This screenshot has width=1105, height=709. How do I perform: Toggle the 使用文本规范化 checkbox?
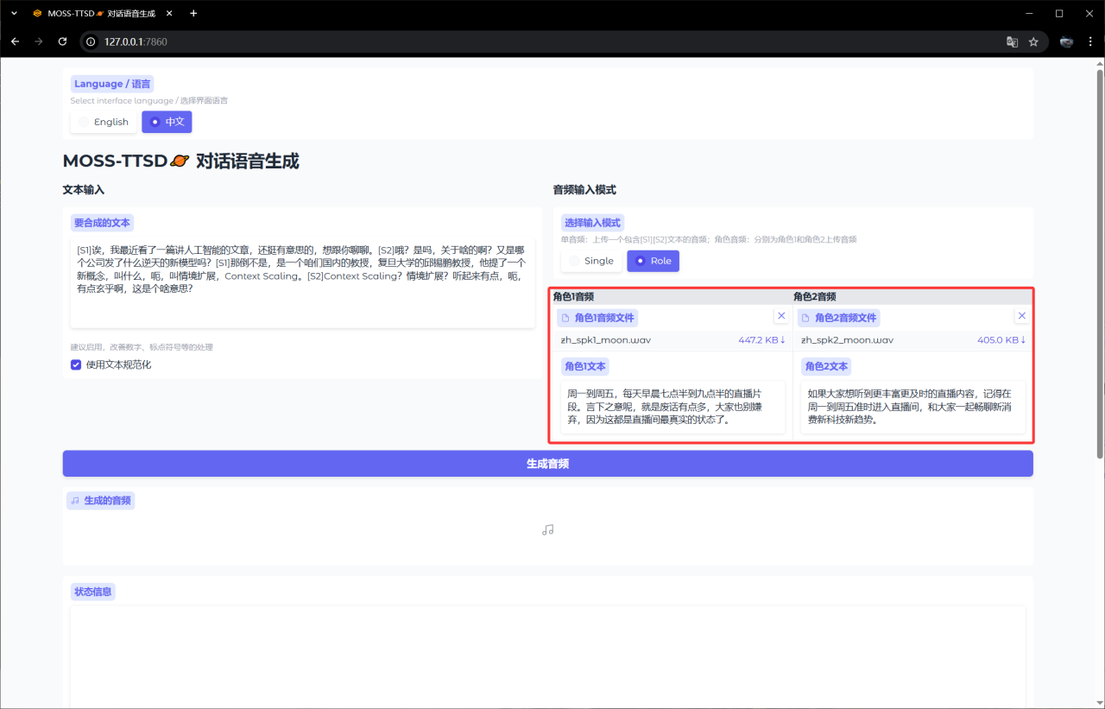[77, 364]
